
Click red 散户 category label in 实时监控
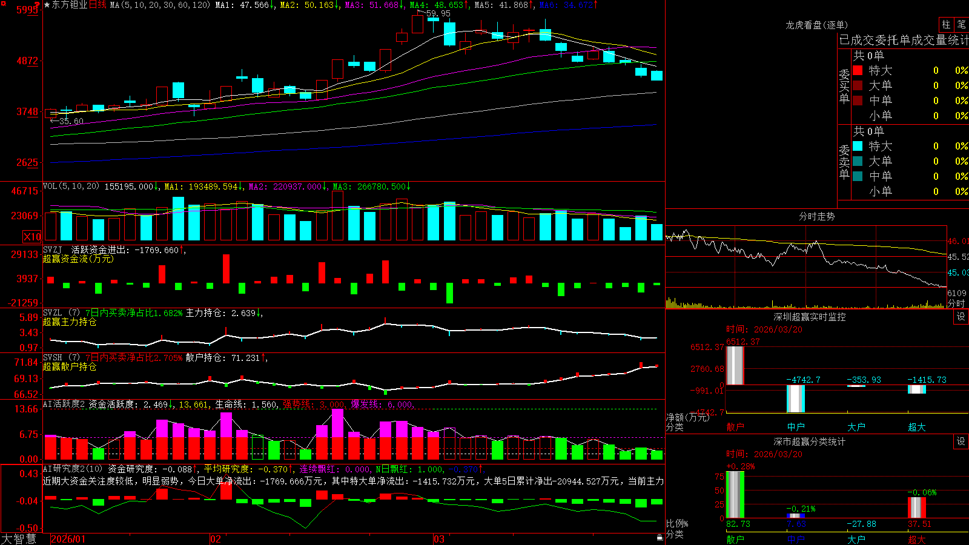(735, 427)
